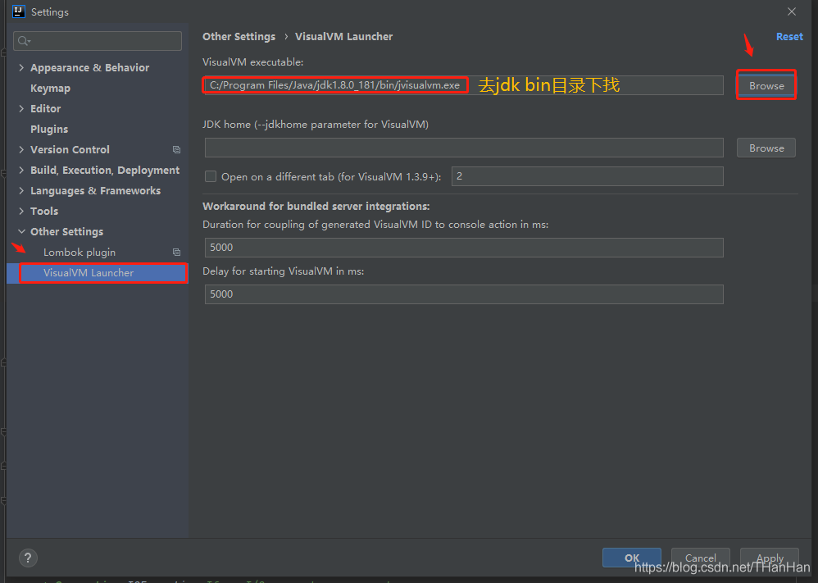Expand Build, Execution, Deployment arrow
The height and width of the screenshot is (583, 818).
point(21,171)
